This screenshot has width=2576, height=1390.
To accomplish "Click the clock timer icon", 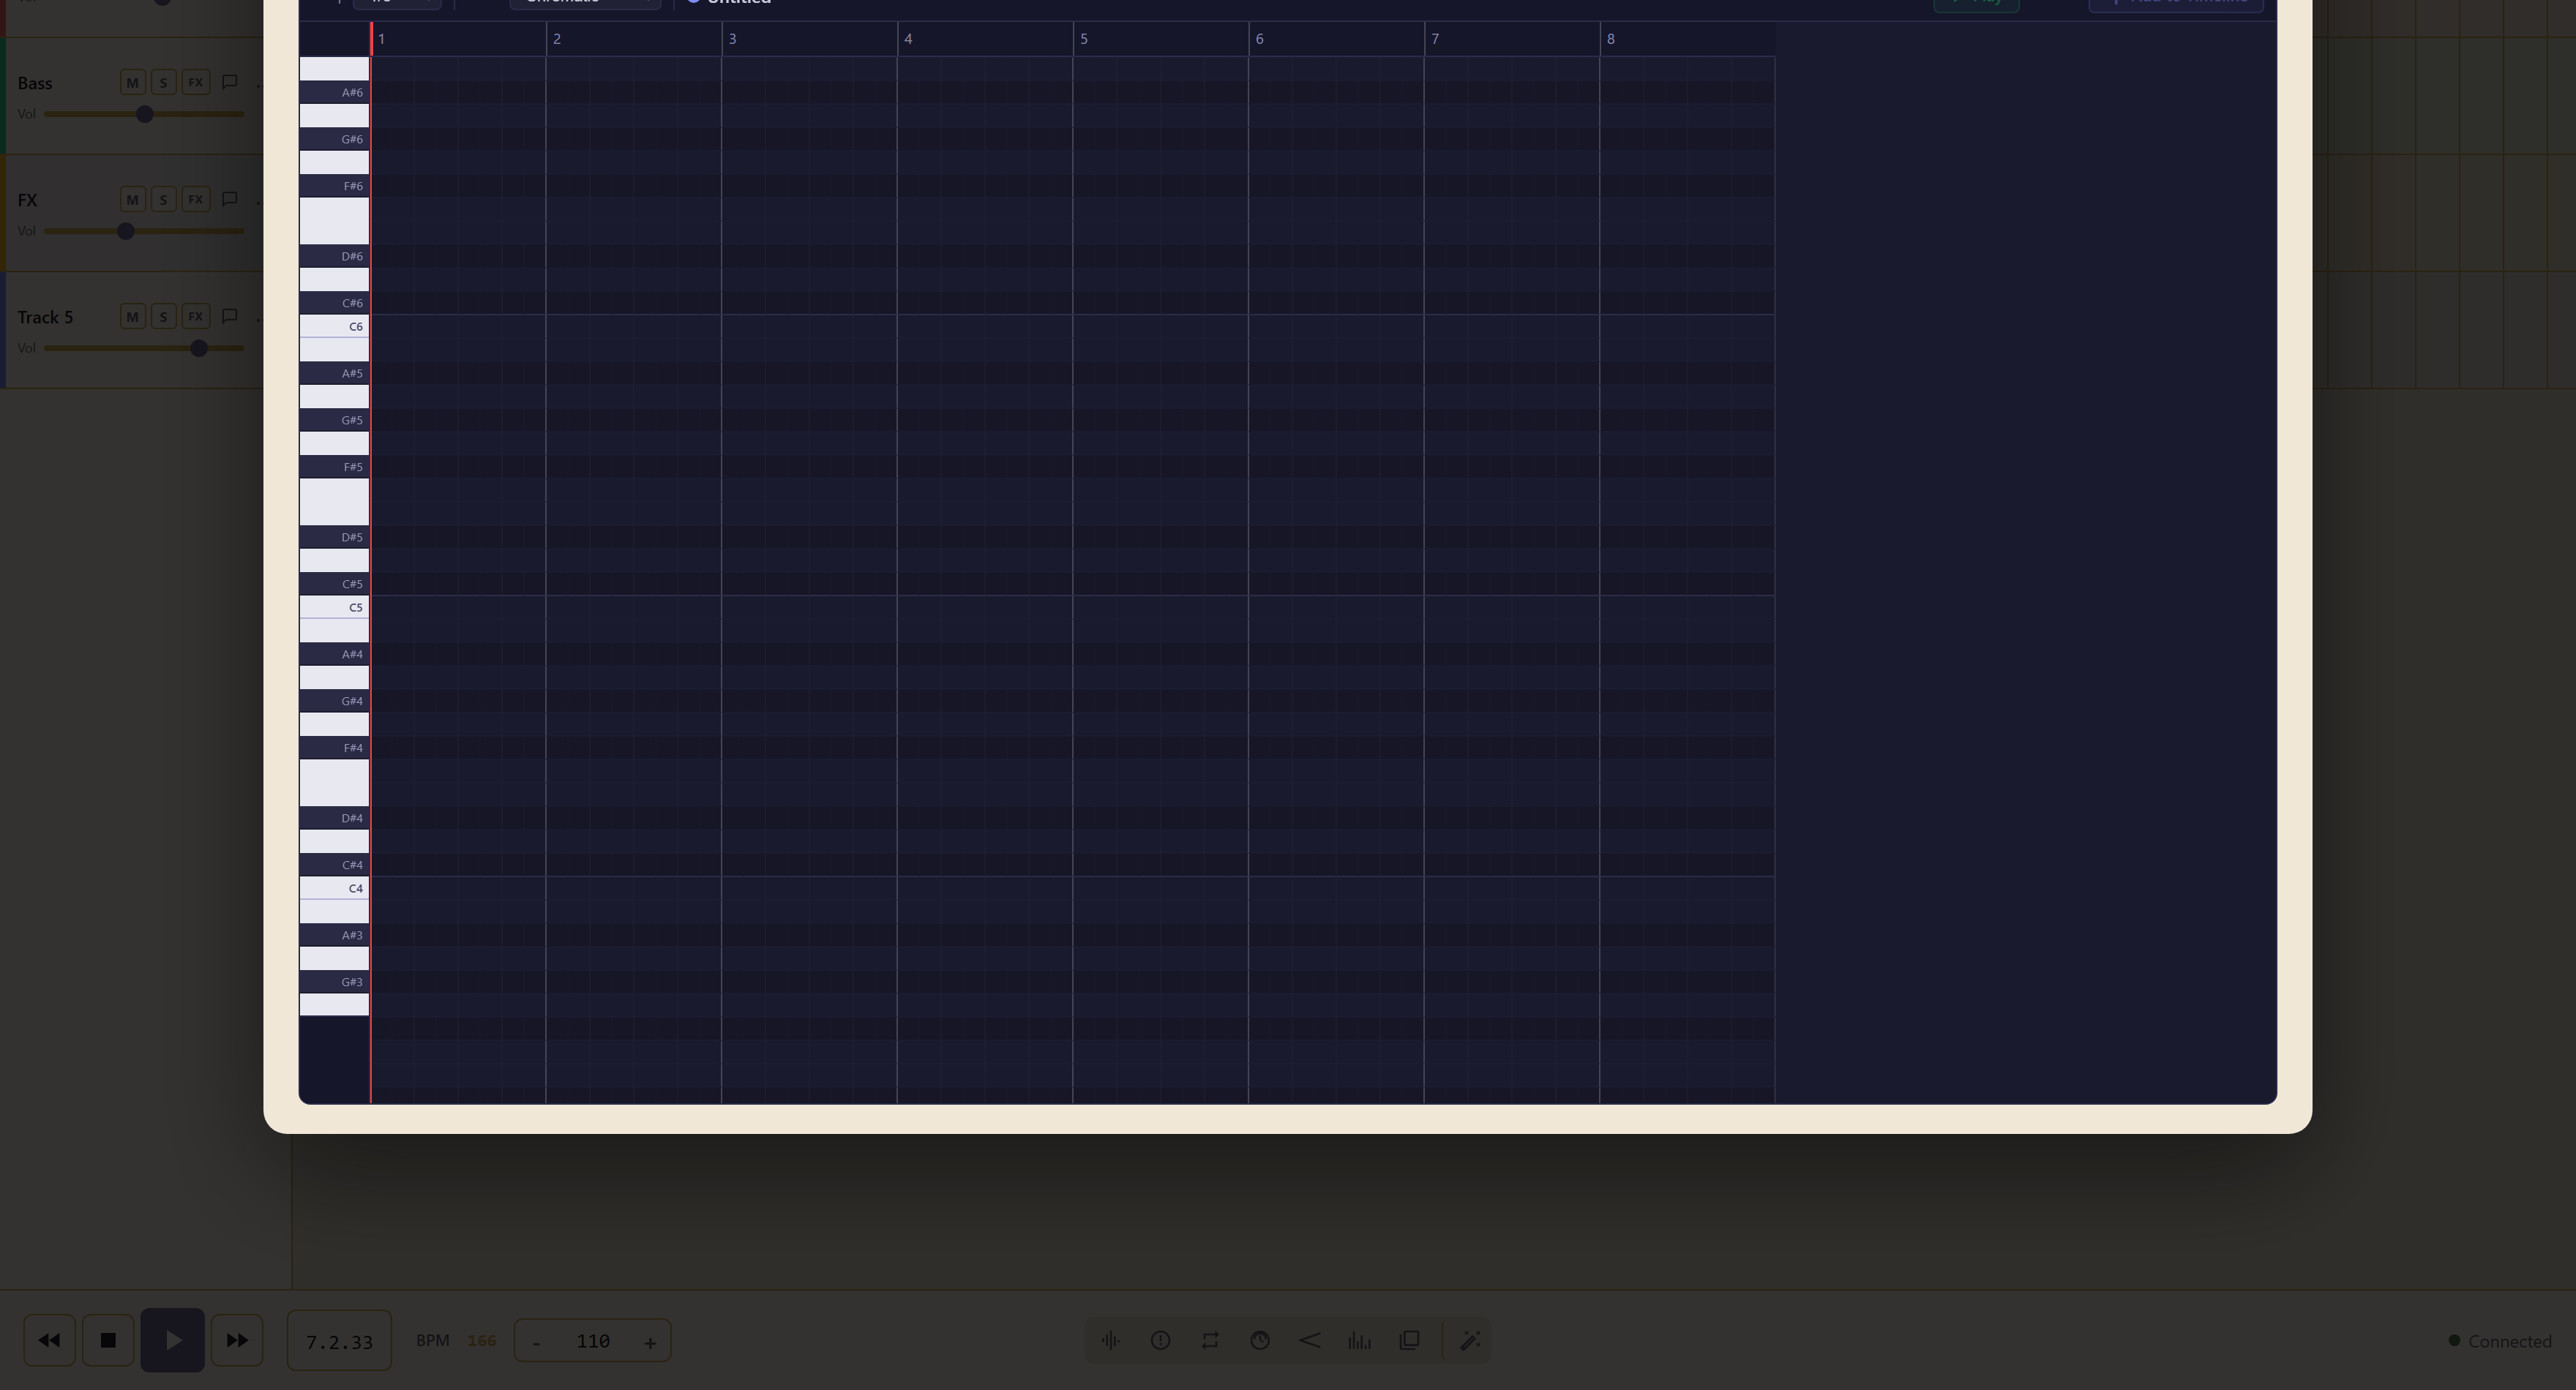I will coord(1260,1340).
